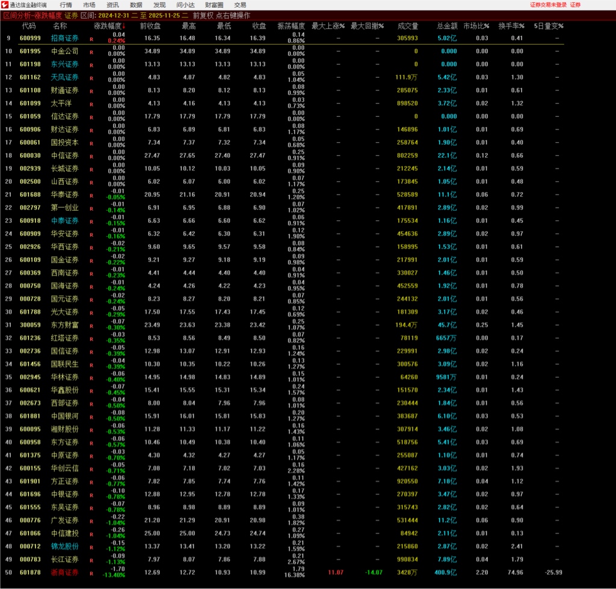Select the 天风证券 stock name
Image resolution: width=616 pixels, height=589 pixels.
(65, 77)
